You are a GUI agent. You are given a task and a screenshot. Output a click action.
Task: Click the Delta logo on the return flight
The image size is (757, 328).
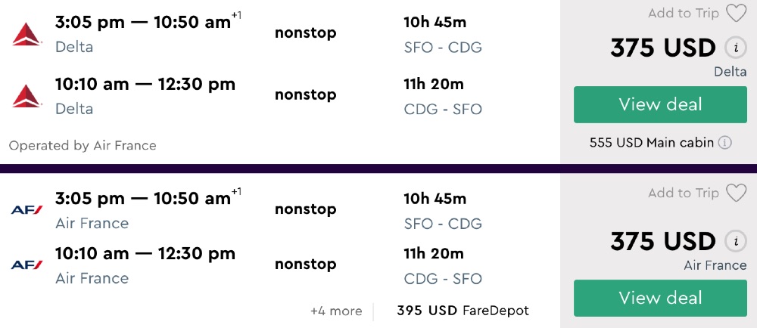(27, 96)
